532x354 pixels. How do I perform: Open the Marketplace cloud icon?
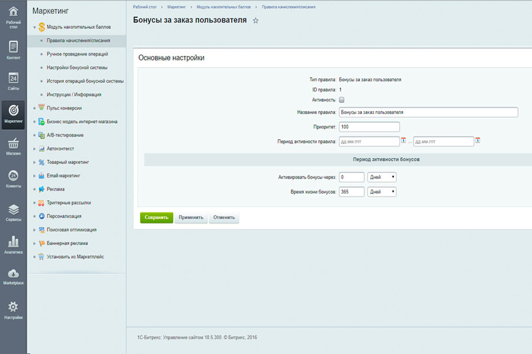(13, 274)
